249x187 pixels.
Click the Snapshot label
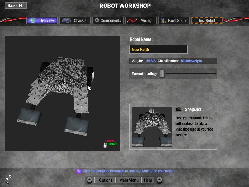[193, 109]
